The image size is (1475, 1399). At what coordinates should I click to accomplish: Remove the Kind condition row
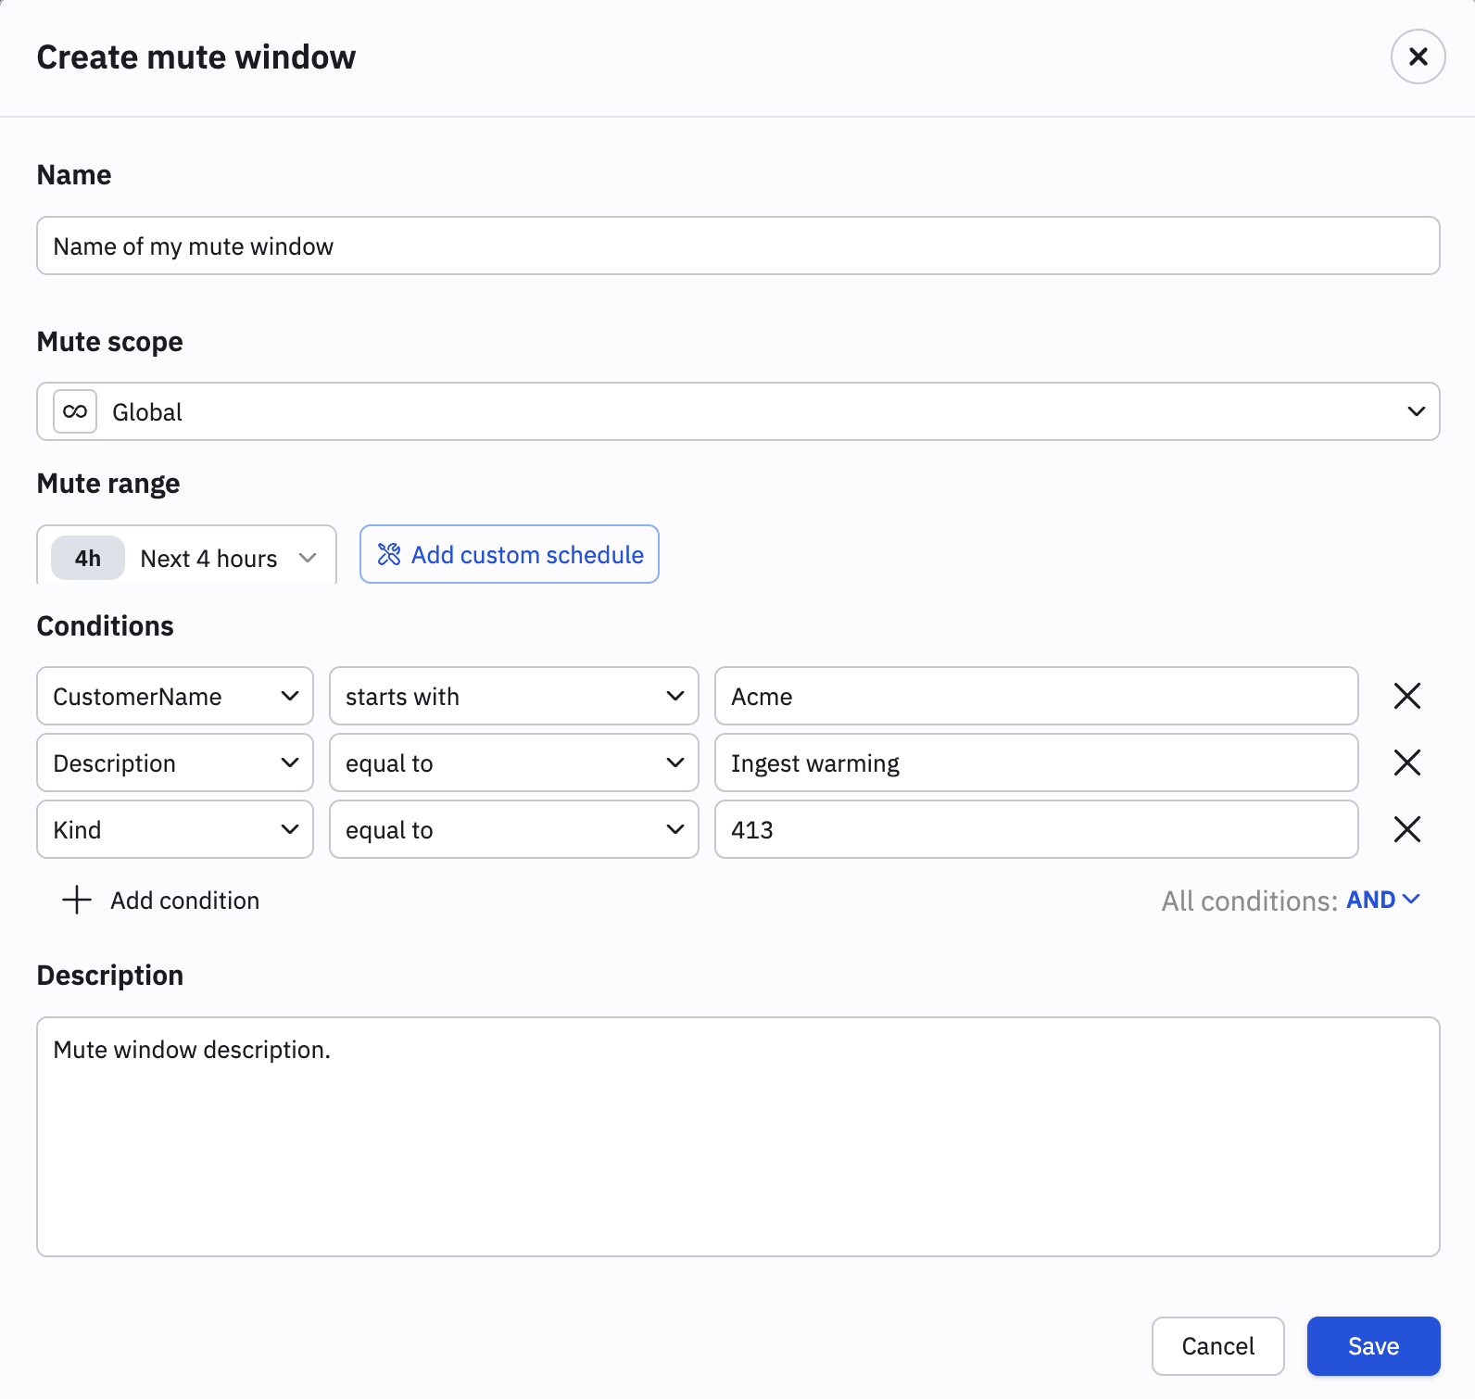pos(1406,829)
